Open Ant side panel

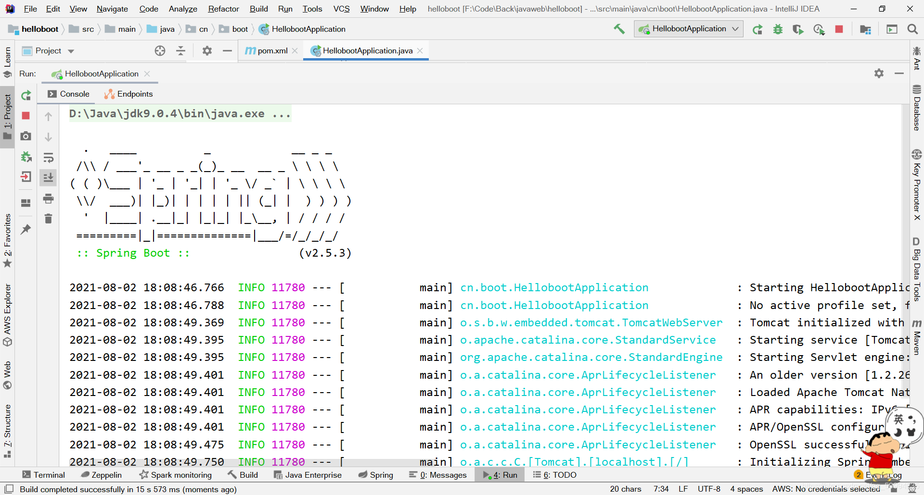point(917,58)
